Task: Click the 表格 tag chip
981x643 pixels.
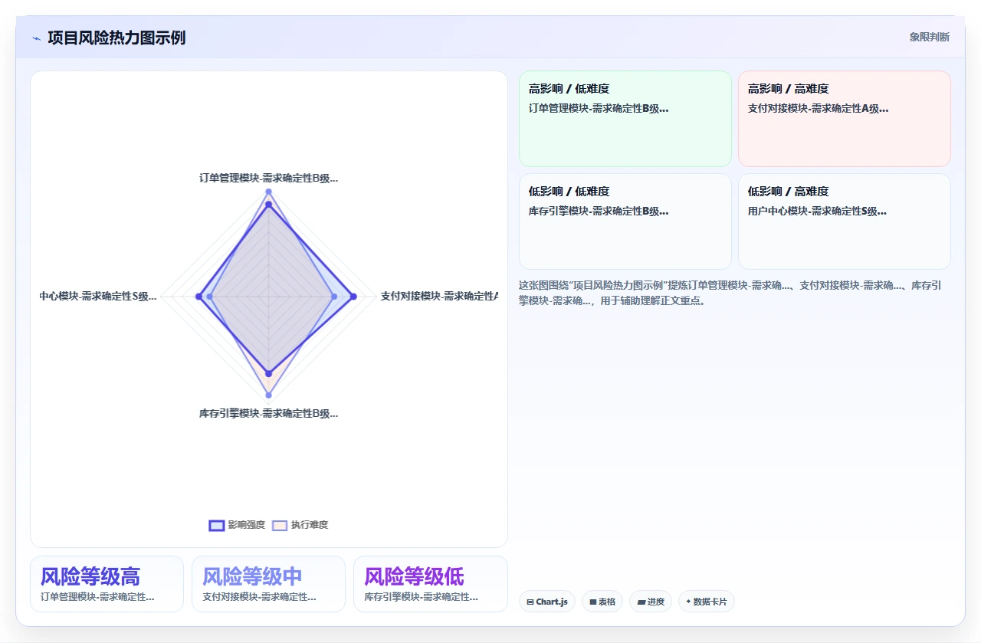Action: click(x=602, y=602)
